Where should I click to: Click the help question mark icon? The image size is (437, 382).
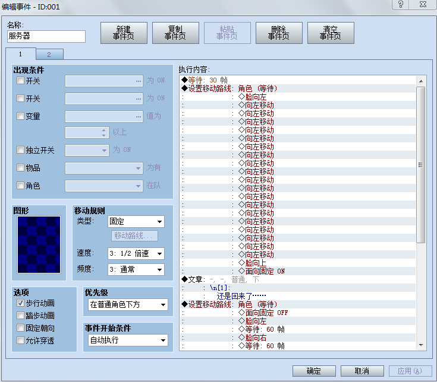coord(401,4)
